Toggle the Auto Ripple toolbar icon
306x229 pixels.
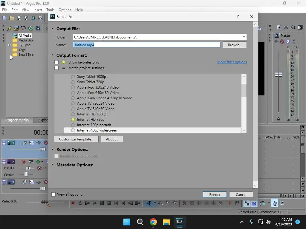tap(262, 203)
